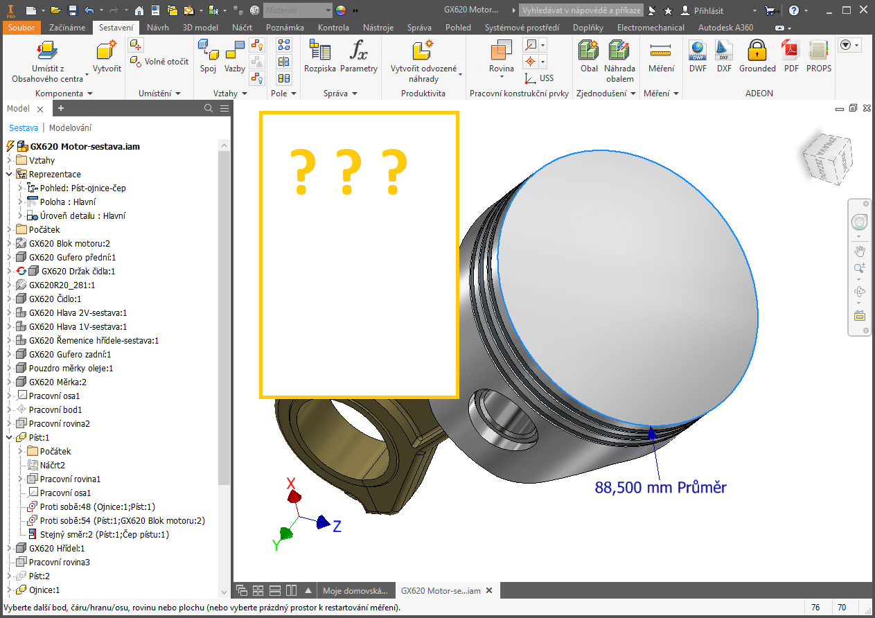Export with the DWF tool

coord(698,57)
